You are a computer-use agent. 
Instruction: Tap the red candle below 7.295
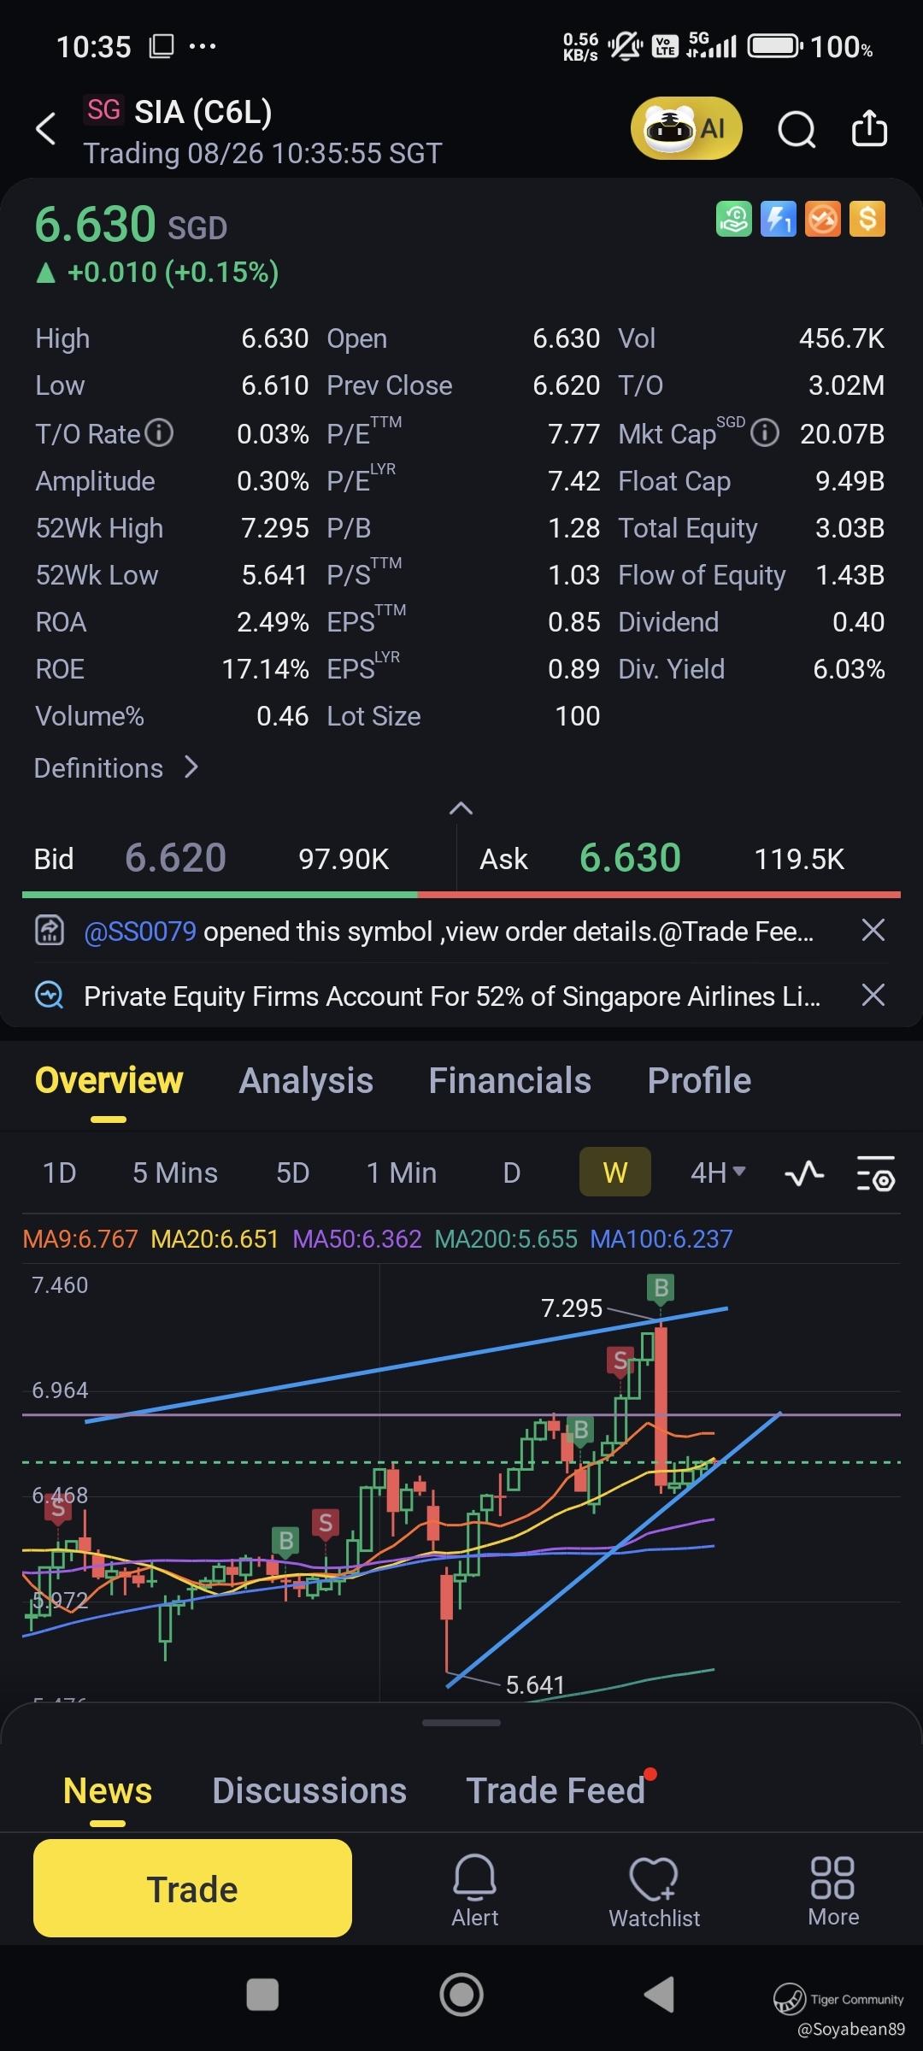click(x=661, y=1408)
